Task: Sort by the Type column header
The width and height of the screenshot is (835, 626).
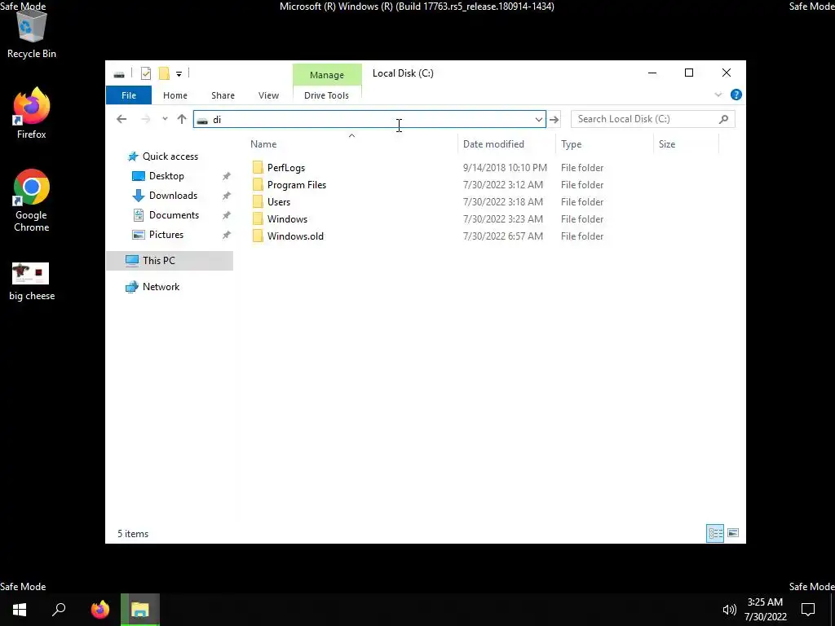Action: [604, 144]
